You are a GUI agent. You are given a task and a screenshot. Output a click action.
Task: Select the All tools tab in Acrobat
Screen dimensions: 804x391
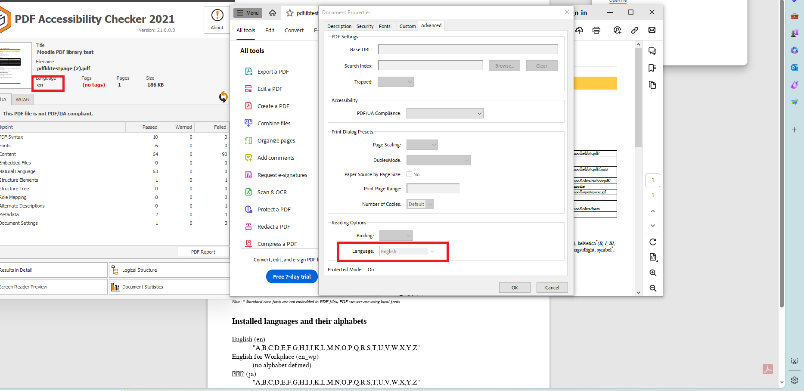pos(246,30)
